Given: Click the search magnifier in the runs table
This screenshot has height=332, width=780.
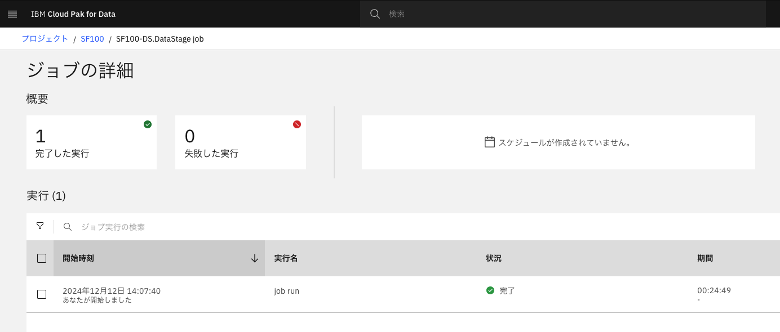Looking at the screenshot, I should click(67, 226).
